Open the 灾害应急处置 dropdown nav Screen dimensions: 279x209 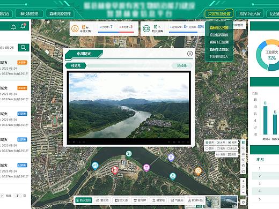coord(219,13)
